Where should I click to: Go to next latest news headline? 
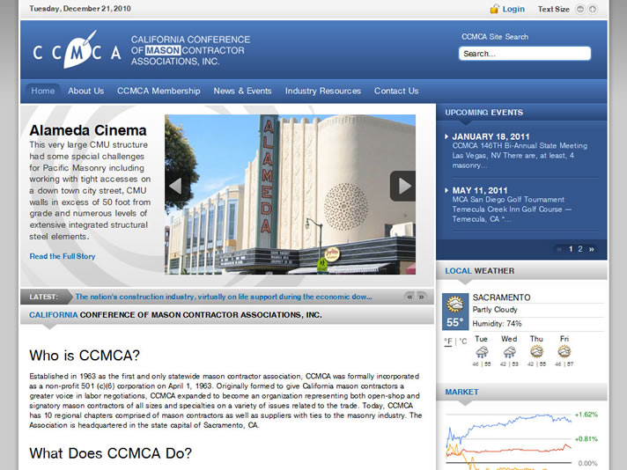tap(421, 297)
